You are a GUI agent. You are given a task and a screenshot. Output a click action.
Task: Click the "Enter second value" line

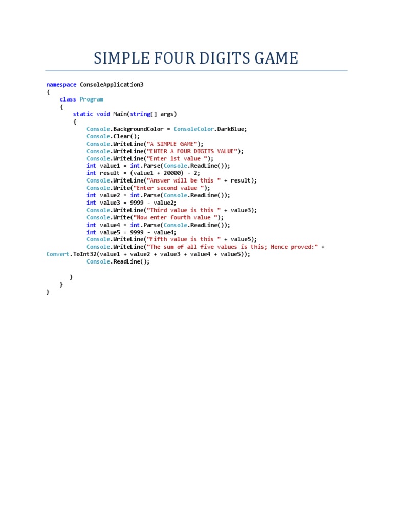148,188
